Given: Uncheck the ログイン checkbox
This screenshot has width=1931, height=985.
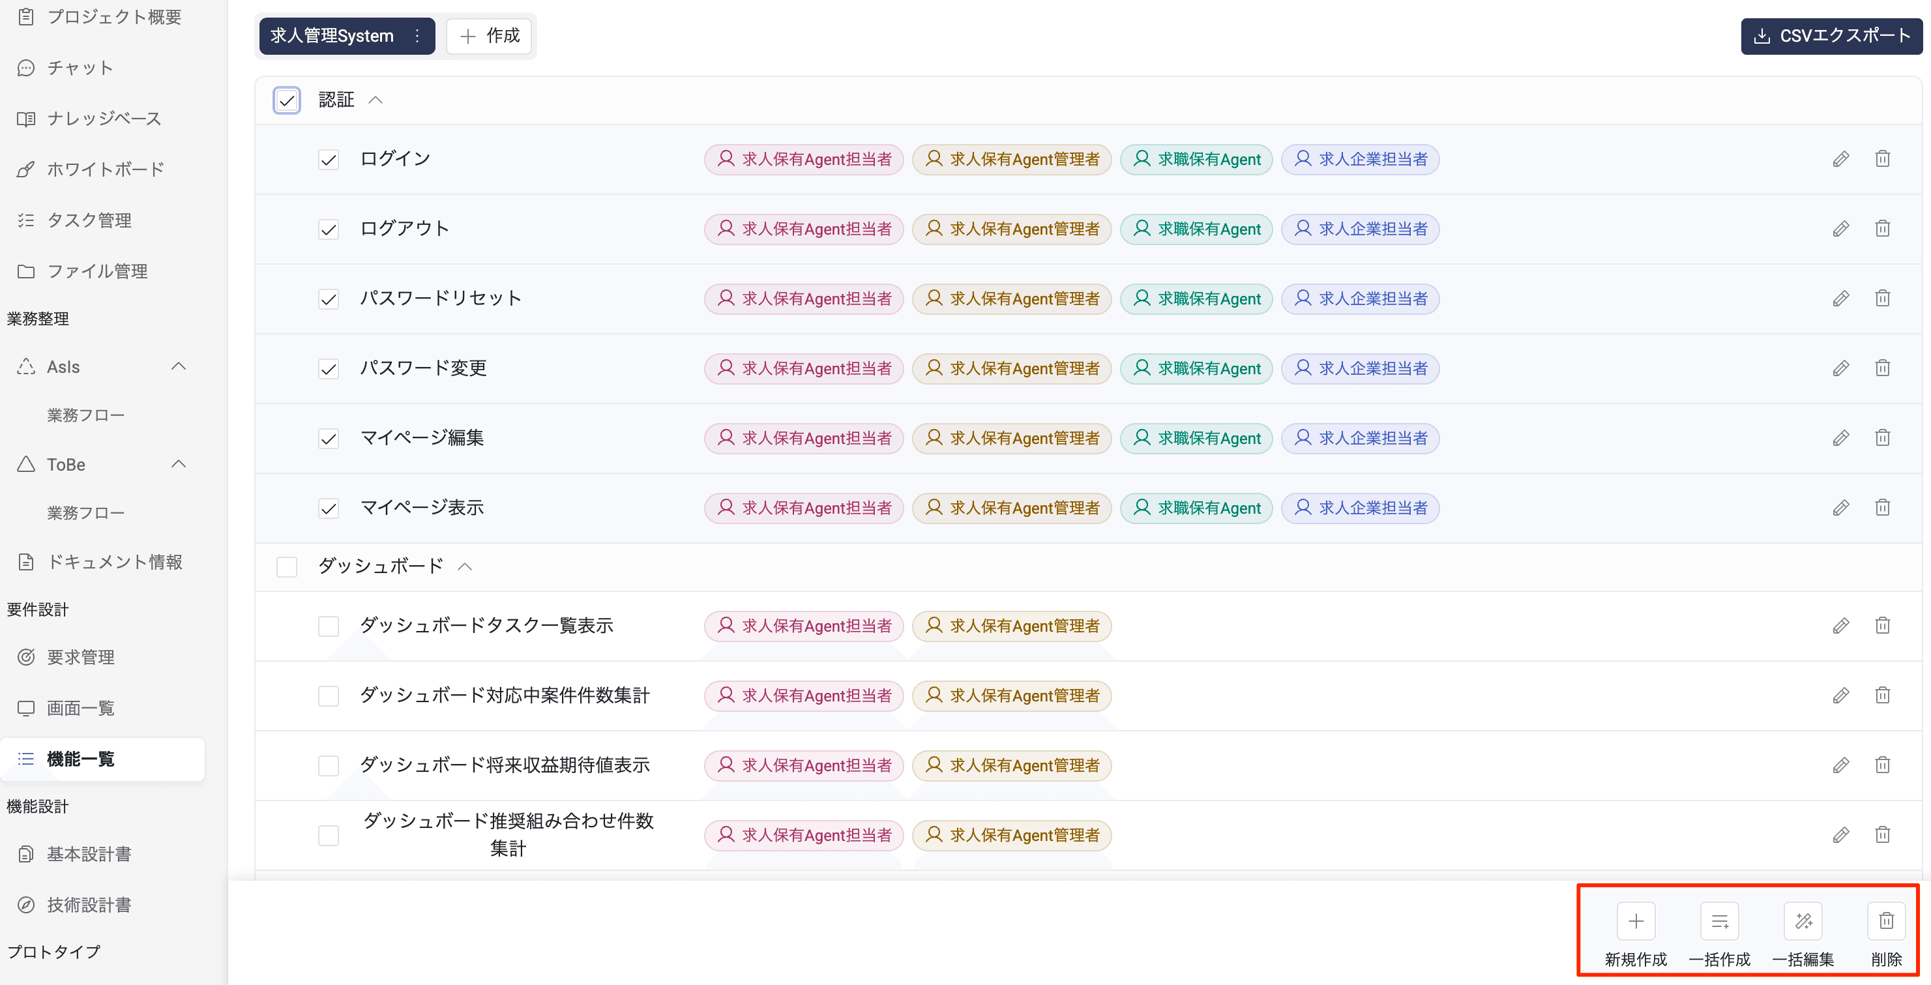Looking at the screenshot, I should coord(329,160).
